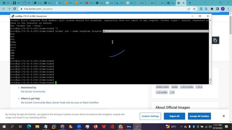Image resolution: width=232 pixels, height=130 pixels.
Task: Open Task View in taskbar
Action: tap(20, 127)
